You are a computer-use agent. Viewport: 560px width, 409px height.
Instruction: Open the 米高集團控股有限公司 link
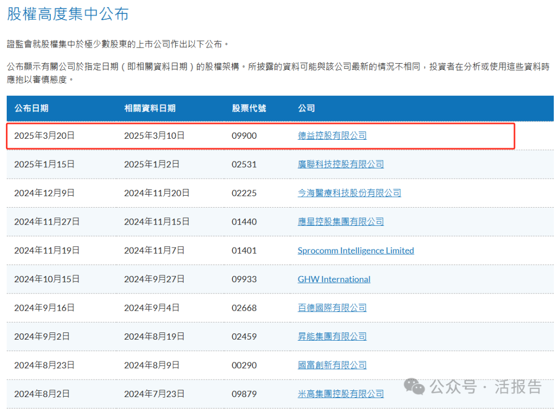(341, 394)
